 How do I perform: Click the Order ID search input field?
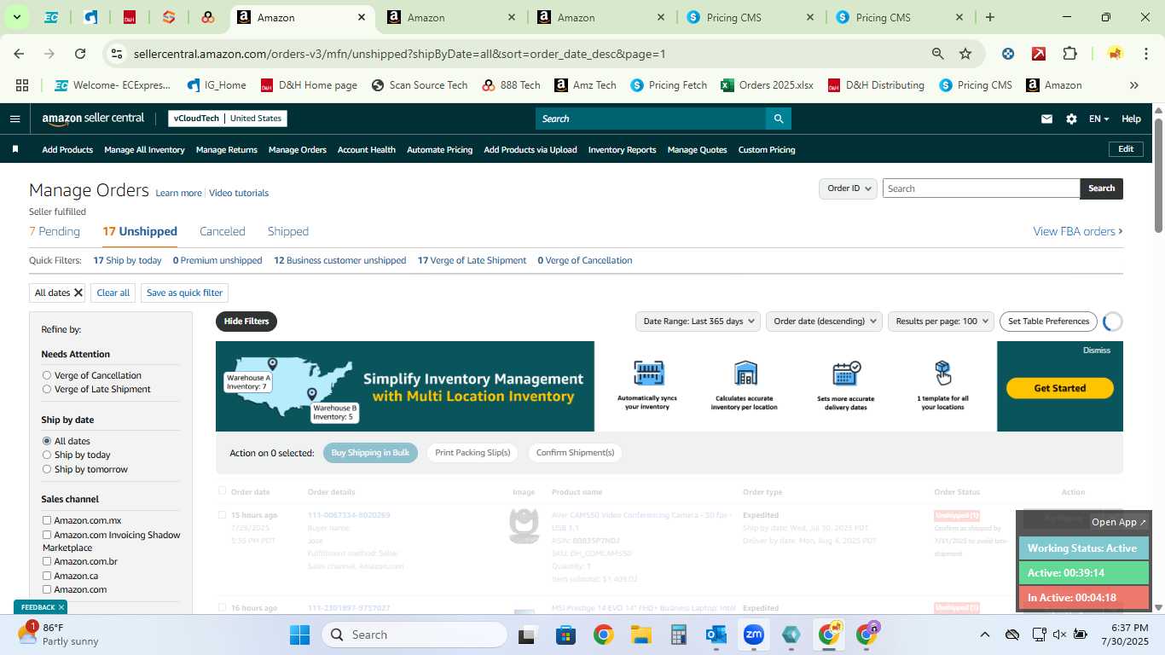coord(981,188)
